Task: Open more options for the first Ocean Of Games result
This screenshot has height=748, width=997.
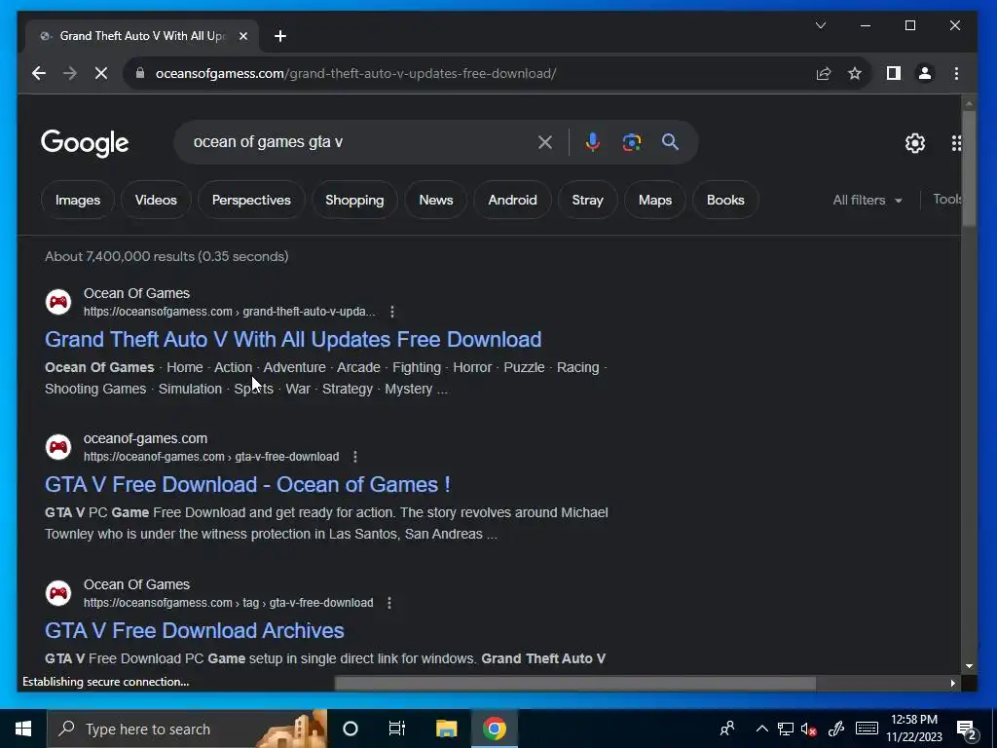Action: pyautogui.click(x=391, y=312)
